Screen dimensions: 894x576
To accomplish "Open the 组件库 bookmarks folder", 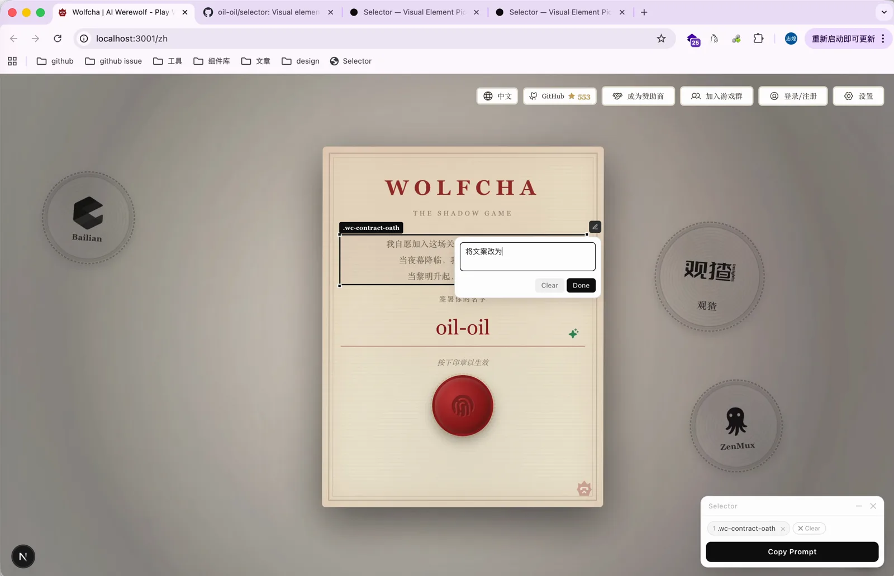I will click(x=212, y=61).
